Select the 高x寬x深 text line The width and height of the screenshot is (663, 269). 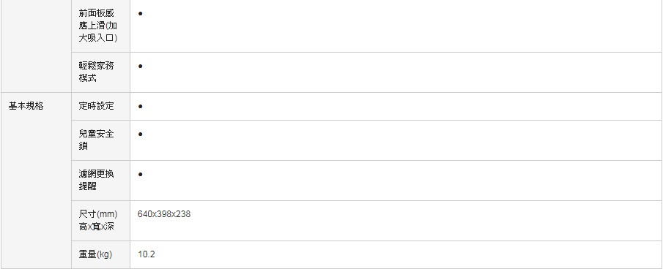(x=96, y=227)
